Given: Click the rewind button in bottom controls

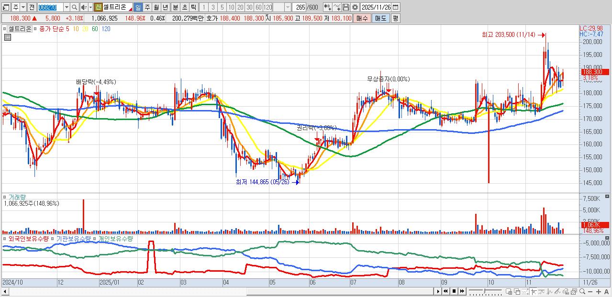Looking at the screenshot, I should (x=445, y=291).
